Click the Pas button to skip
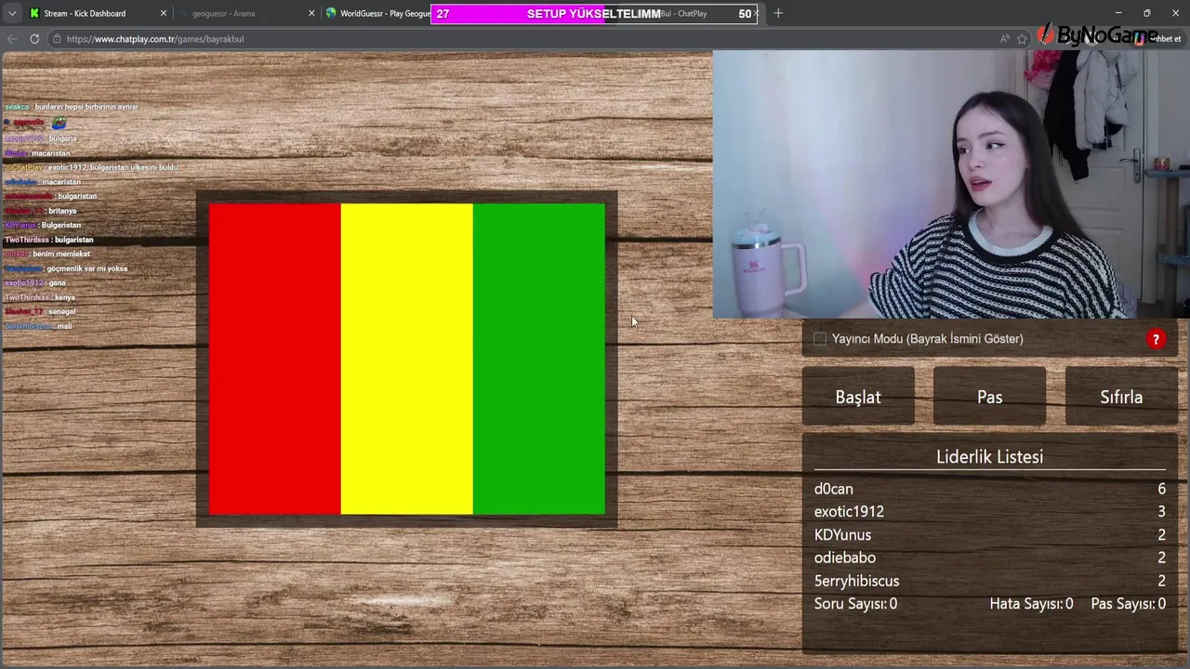 pos(989,397)
